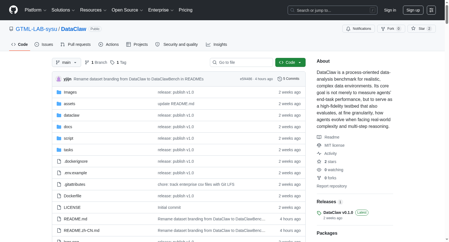Click the book icon next to Readme

point(319,137)
